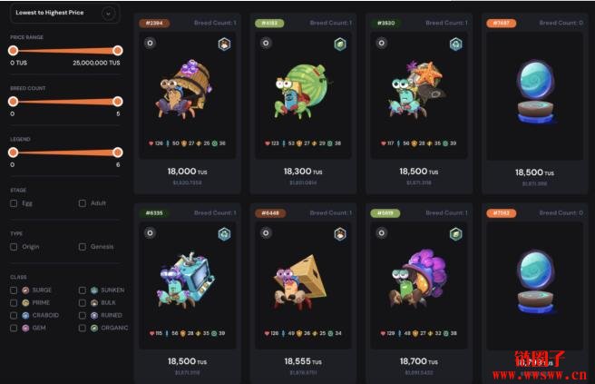Image resolution: width=595 pixels, height=384 pixels.
Task: Enable the Adult stage checkbox
Action: (x=82, y=203)
